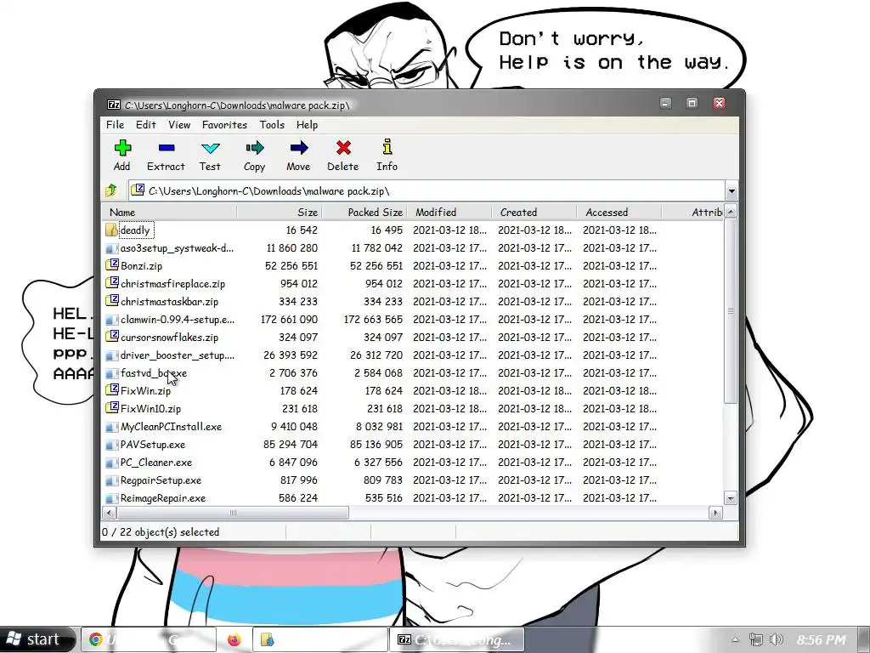
Task: Sort by the Modified column header
Action: (x=449, y=212)
